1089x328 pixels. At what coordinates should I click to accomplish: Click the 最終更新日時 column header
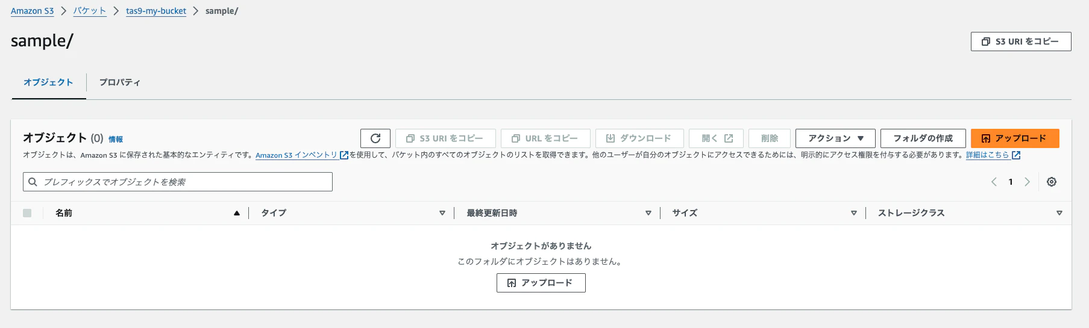click(x=492, y=213)
